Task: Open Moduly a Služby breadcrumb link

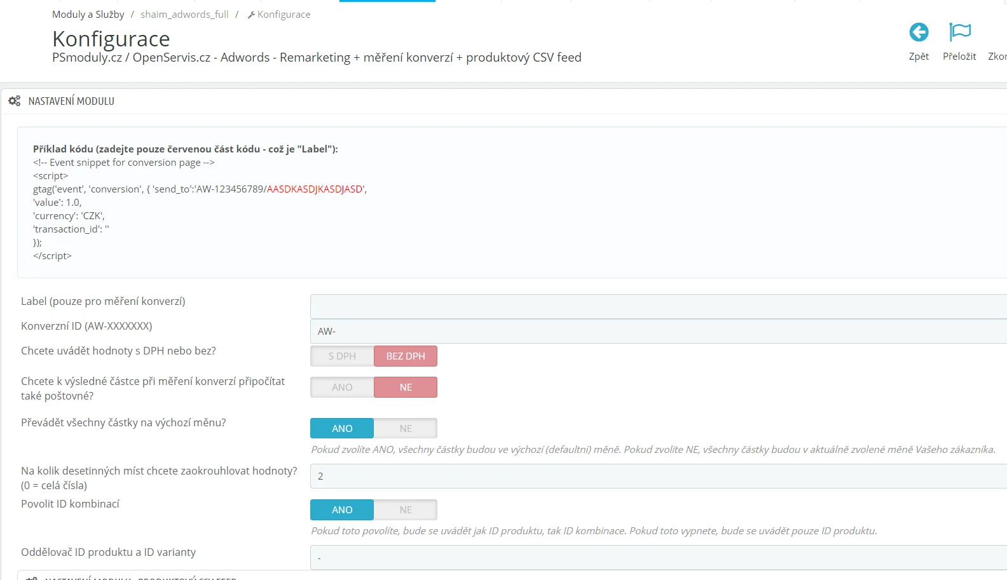Action: point(88,15)
